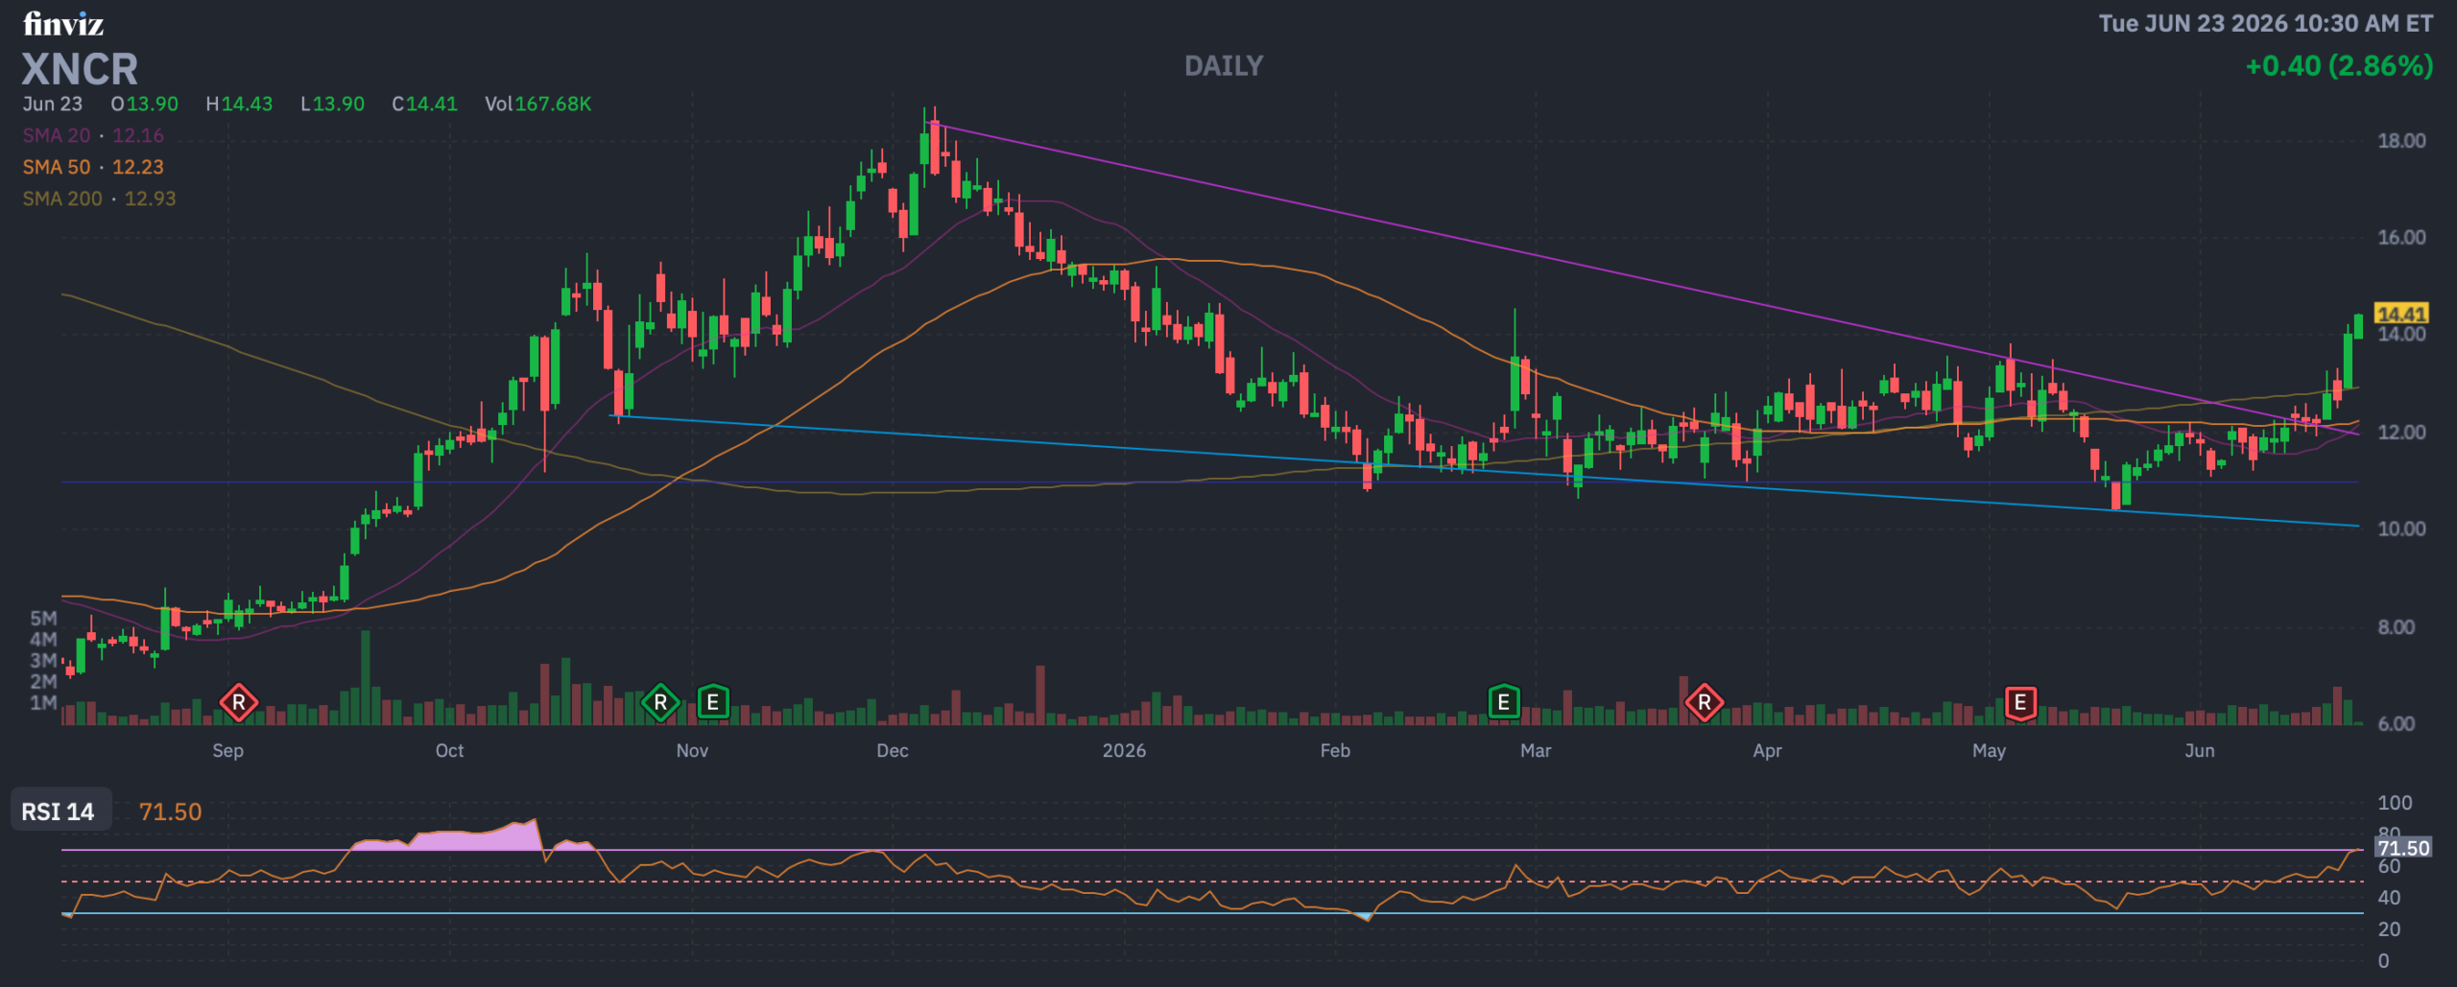Click the green R marker before November

coord(660,703)
